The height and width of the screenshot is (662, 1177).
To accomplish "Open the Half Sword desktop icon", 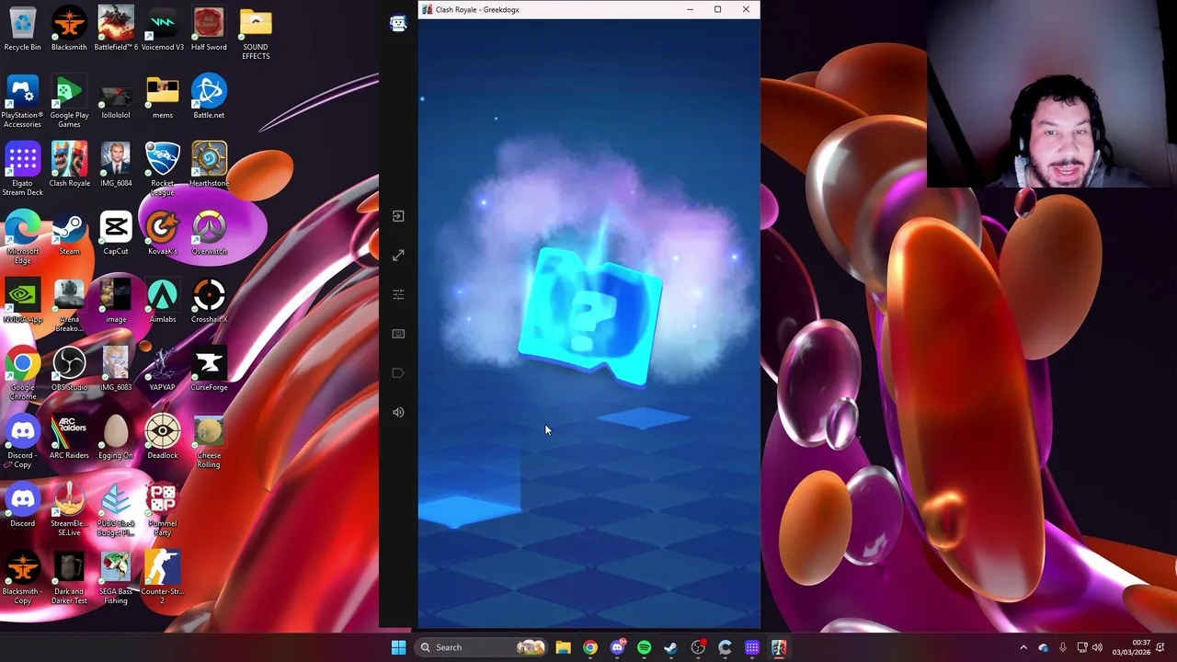I will [209, 30].
